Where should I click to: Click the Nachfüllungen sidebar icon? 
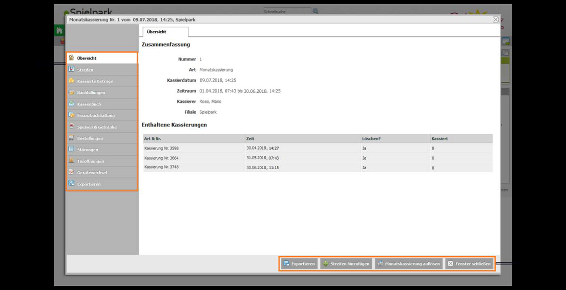tap(72, 92)
